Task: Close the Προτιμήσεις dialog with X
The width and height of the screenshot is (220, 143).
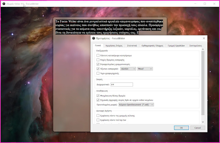Action: [204, 38]
